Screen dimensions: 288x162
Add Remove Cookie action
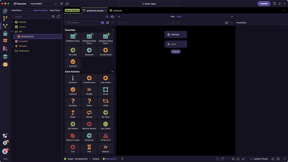click(73, 137)
